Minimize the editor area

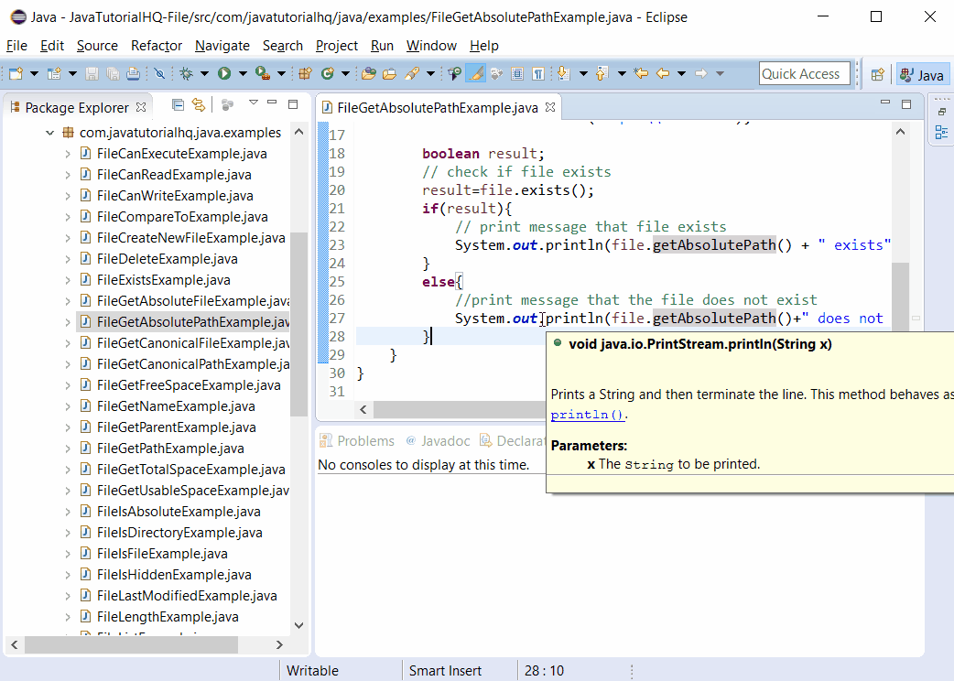coord(885,103)
